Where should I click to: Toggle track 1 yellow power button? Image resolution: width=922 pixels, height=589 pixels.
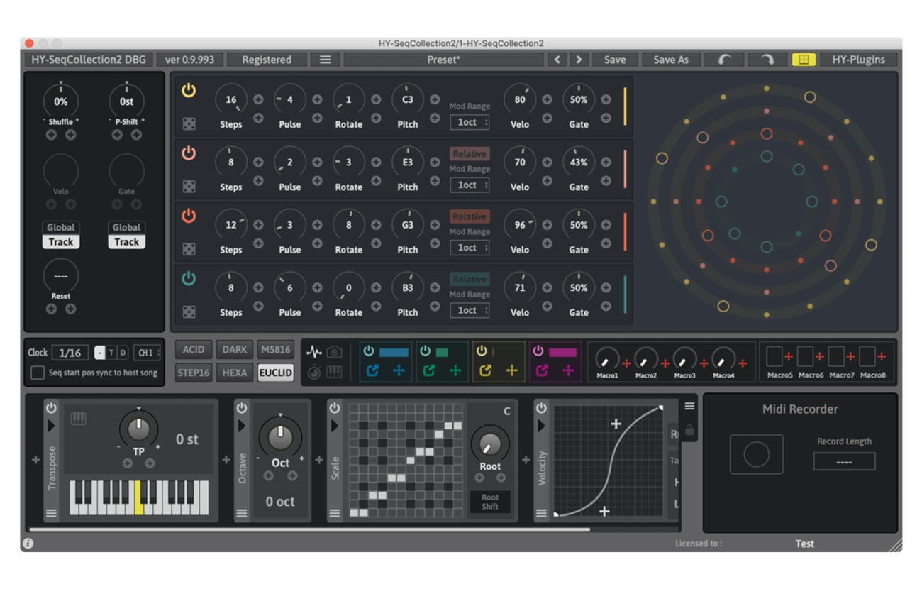coord(189,90)
